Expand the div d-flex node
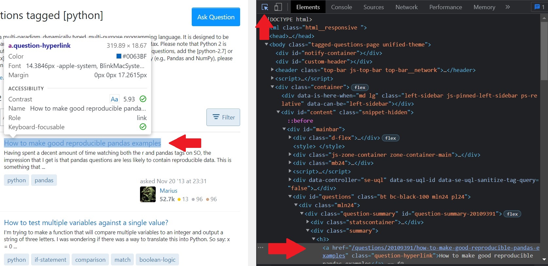Screen dimensions: 548x266 point(290,137)
